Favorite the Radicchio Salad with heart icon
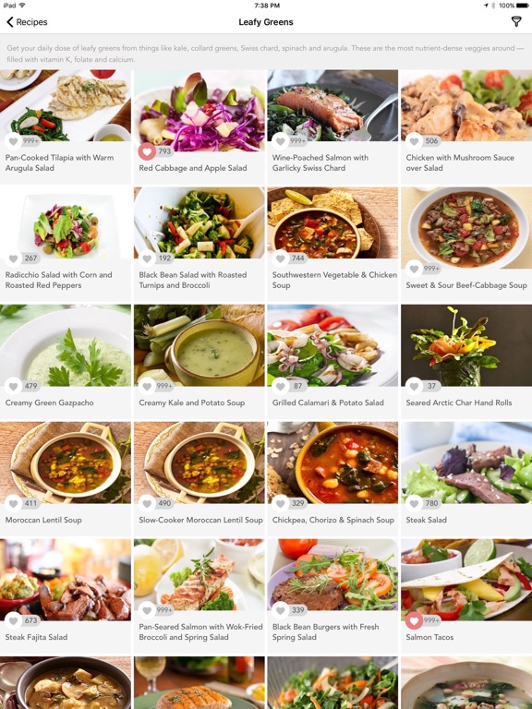 point(14,258)
